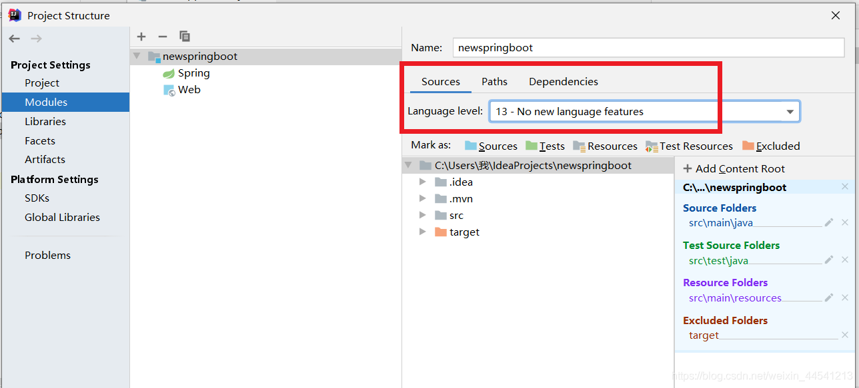Click the back navigation arrow
859x388 pixels.
pos(14,39)
